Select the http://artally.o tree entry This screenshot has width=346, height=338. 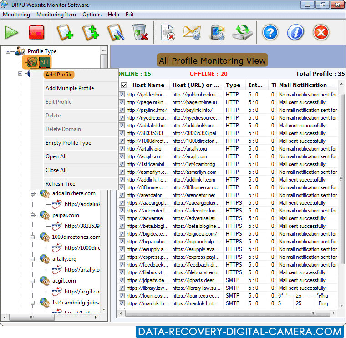82,270
